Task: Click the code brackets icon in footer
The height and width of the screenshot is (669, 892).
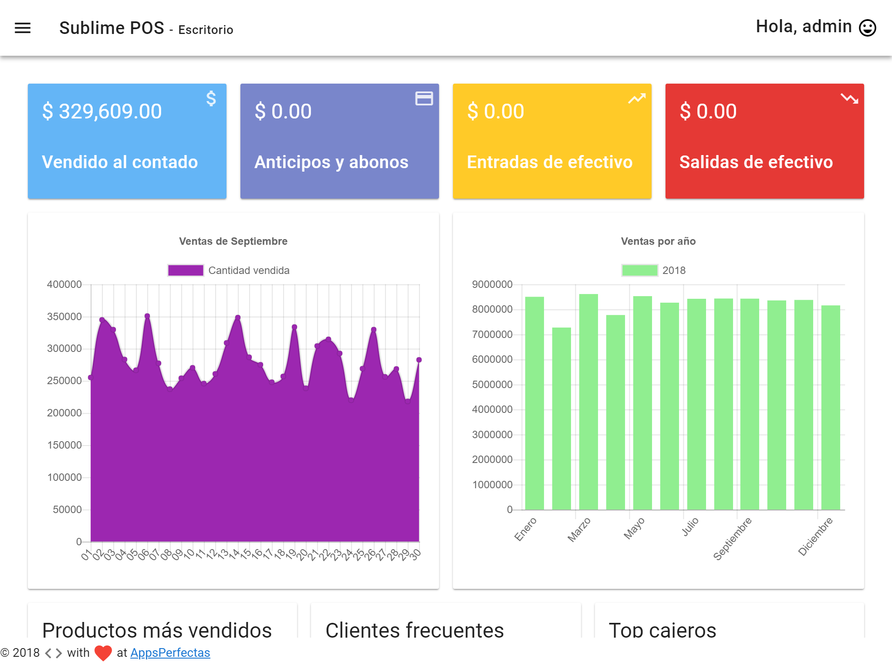Action: pos(53,653)
